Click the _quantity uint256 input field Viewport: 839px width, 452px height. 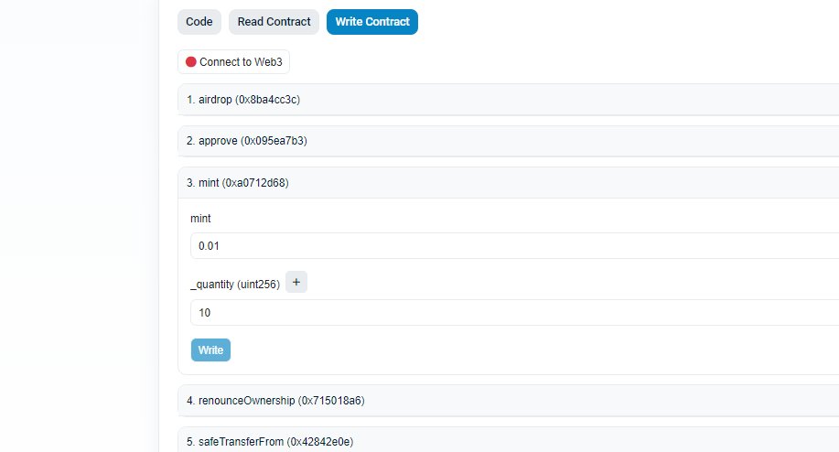click(x=515, y=312)
